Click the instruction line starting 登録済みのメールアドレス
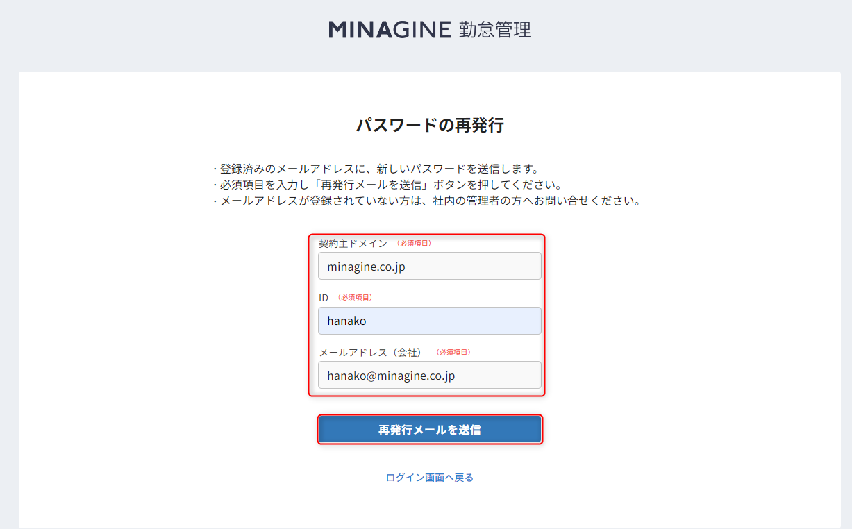This screenshot has height=529, width=852. pyautogui.click(x=376, y=169)
